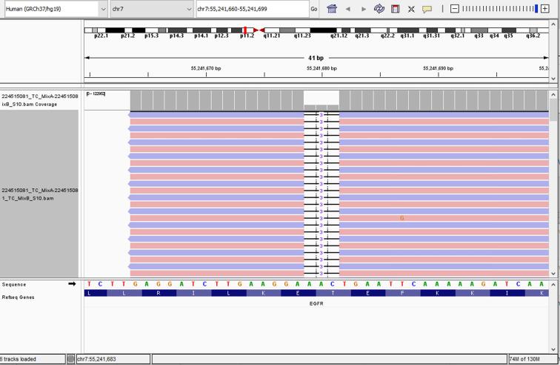Click the F amino acid in Refseq track
This screenshot has height=365, width=560.
402,293
